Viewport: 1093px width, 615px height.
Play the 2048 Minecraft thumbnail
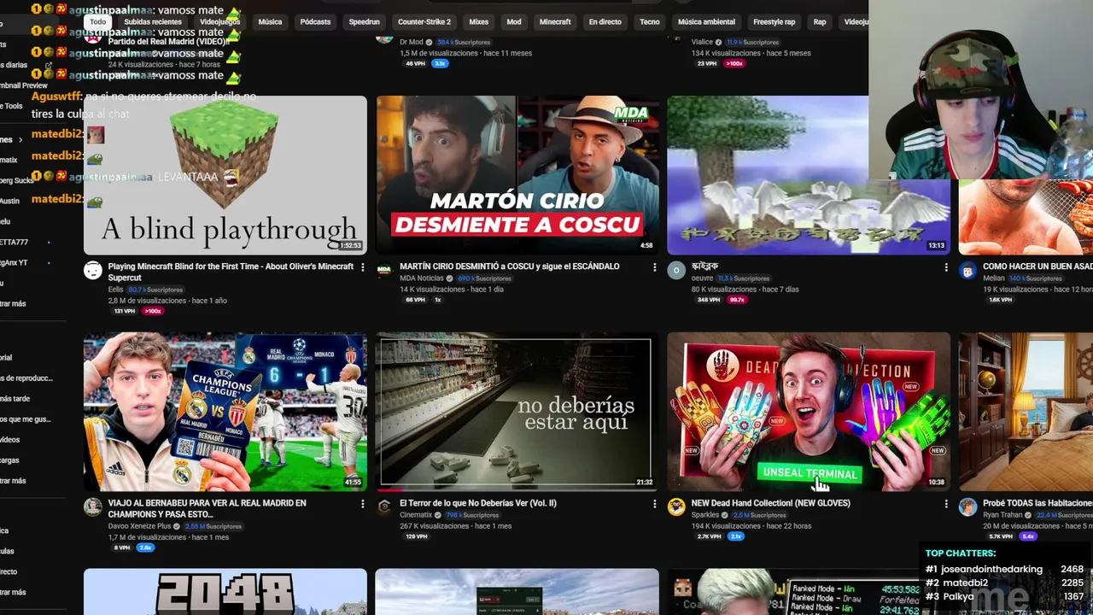click(x=225, y=592)
